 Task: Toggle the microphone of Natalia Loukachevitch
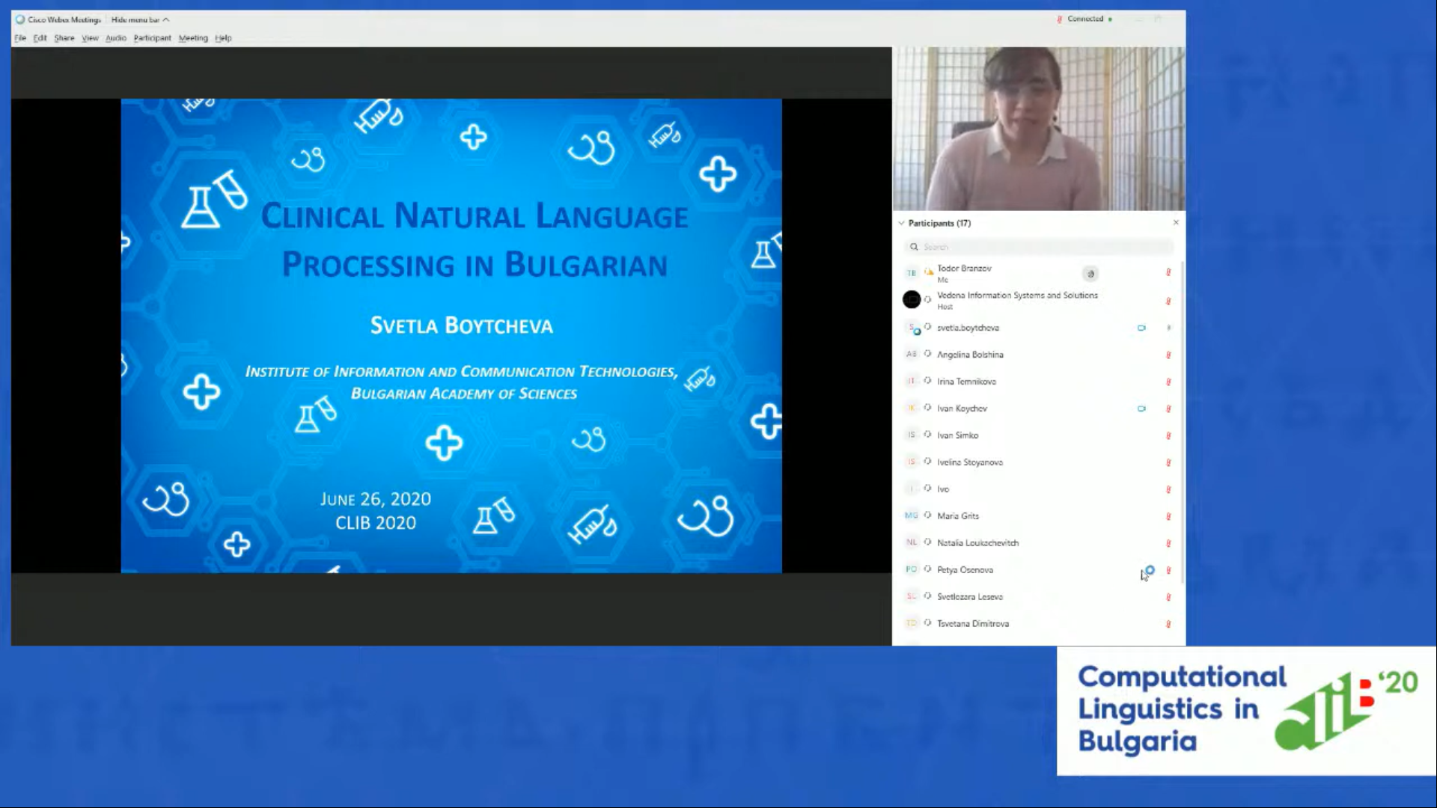pyautogui.click(x=1168, y=543)
